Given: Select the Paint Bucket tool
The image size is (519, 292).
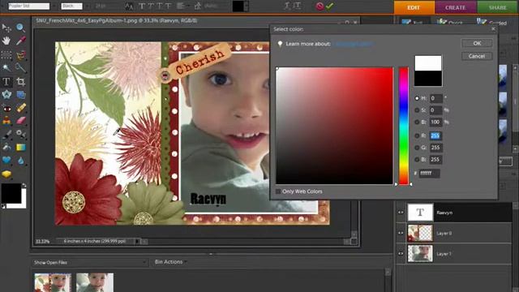Looking at the screenshot, I should [6, 147].
